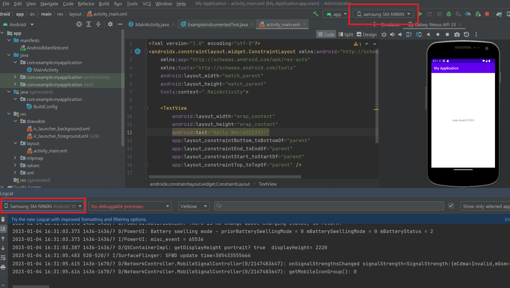Image resolution: width=510 pixels, height=288 pixels.
Task: Toggle Scroll to End in logcat
Action: pos(3,229)
